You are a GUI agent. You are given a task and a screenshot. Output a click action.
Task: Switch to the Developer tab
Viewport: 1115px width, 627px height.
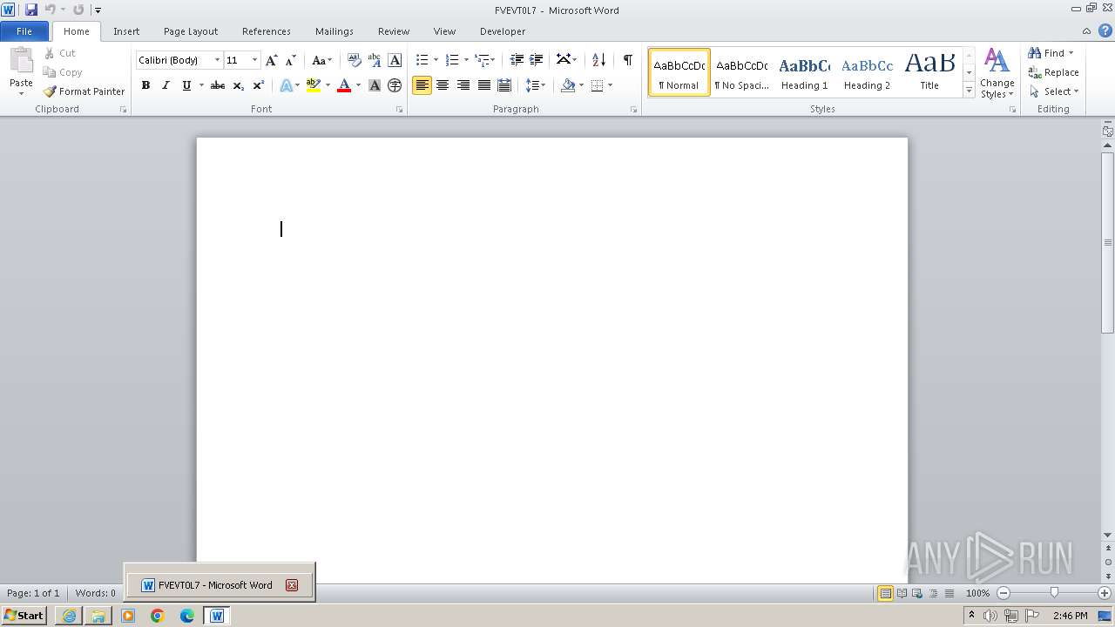click(503, 31)
